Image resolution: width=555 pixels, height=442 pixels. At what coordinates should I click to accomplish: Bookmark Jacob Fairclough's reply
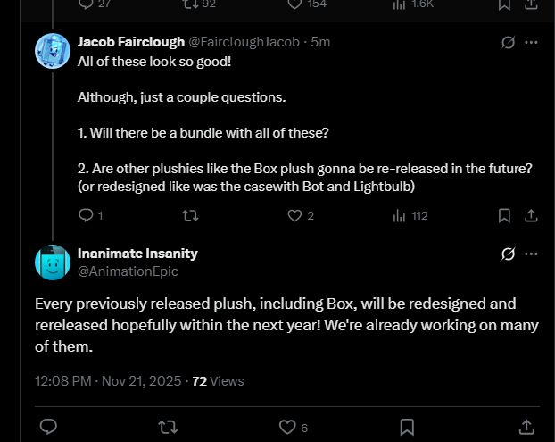(x=504, y=215)
